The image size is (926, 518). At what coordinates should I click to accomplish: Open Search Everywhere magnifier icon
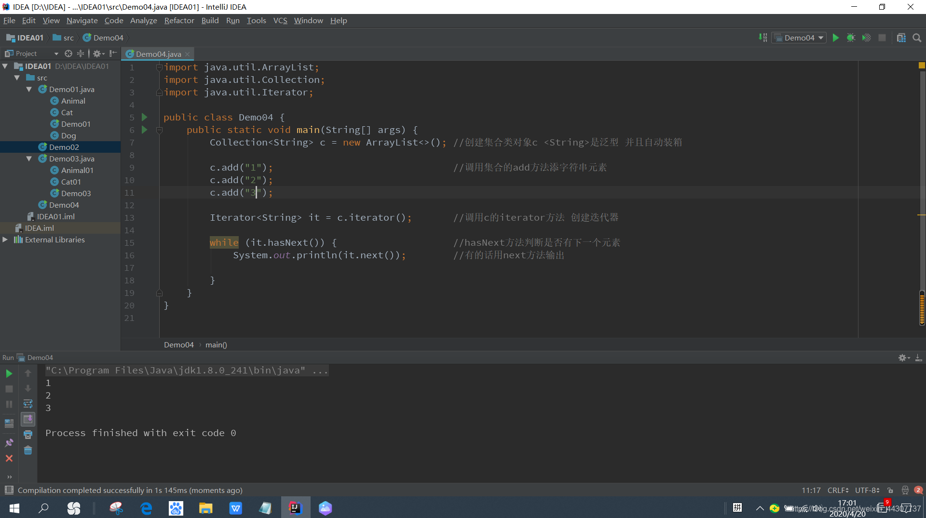[917, 38]
